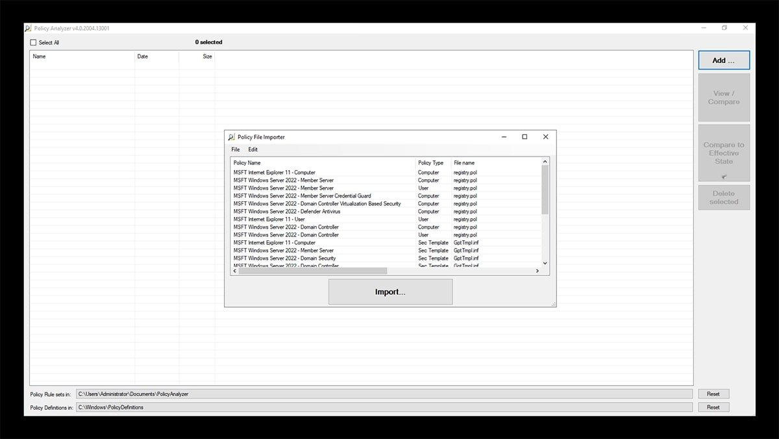Select the Member Server row with User policy type
The image size is (779, 439).
click(386, 188)
